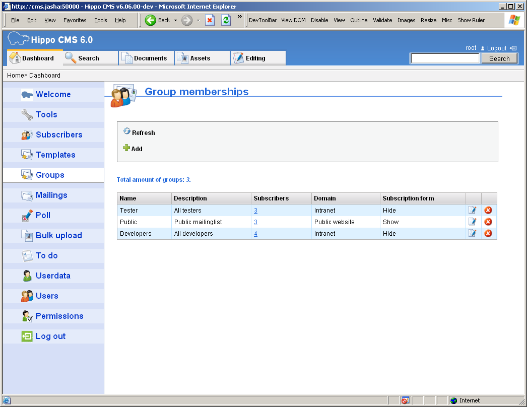The height and width of the screenshot is (407, 527).
Task: Click the Logout link in header
Action: click(x=496, y=48)
